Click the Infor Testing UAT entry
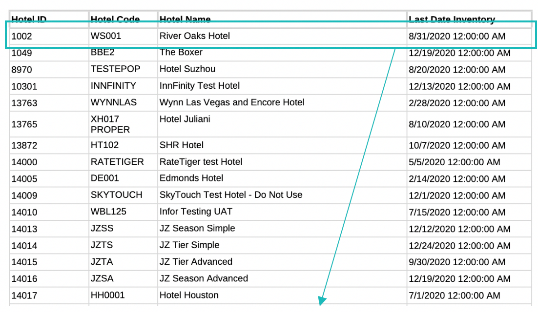This screenshot has width=538, height=312. (x=196, y=212)
